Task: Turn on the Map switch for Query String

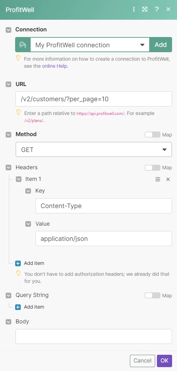Action: [152, 296]
